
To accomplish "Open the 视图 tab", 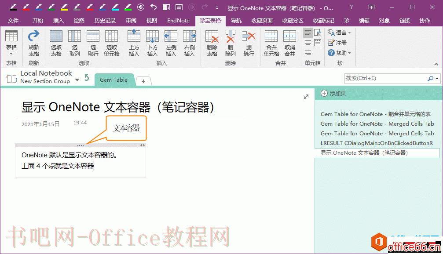I will pos(151,20).
